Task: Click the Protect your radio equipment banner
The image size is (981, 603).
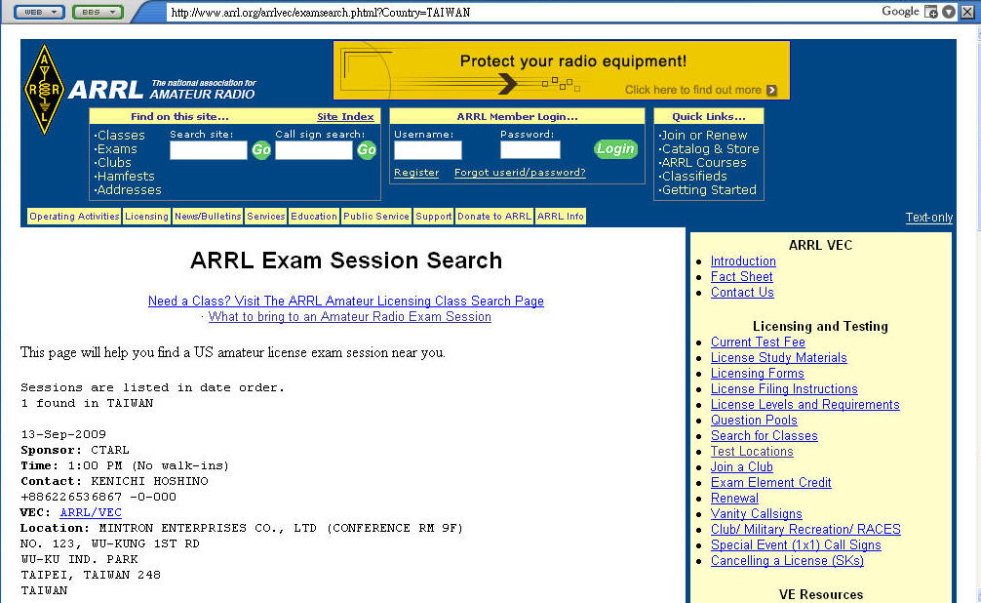Action: click(561, 70)
